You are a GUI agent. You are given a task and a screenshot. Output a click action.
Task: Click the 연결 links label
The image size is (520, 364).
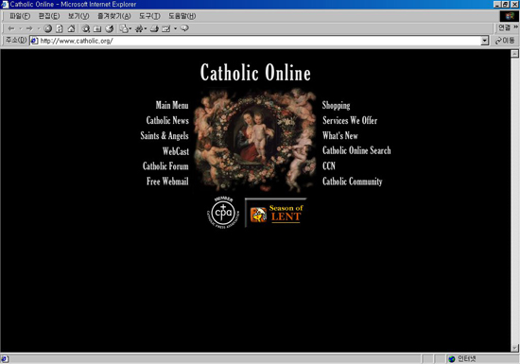505,27
